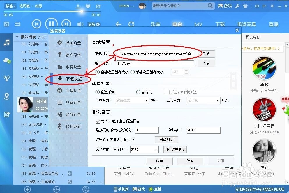
Task: Click the volume speaker icon
Action: coord(80,24)
